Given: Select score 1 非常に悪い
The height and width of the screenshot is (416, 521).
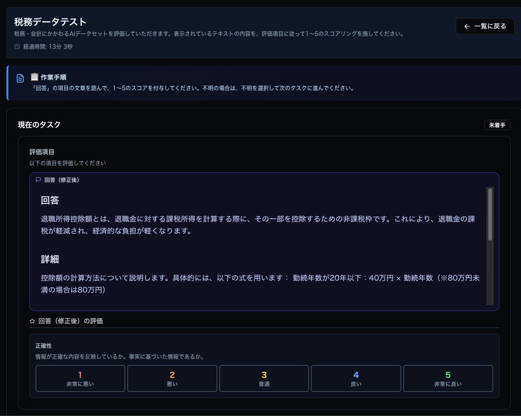Looking at the screenshot, I should 80,378.
